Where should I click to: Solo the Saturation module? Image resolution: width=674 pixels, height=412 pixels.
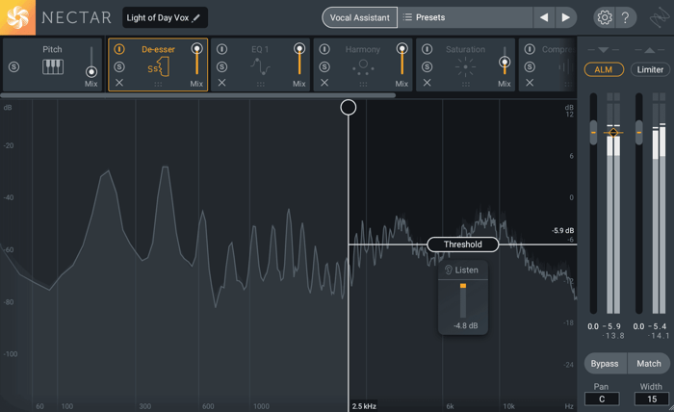(427, 67)
